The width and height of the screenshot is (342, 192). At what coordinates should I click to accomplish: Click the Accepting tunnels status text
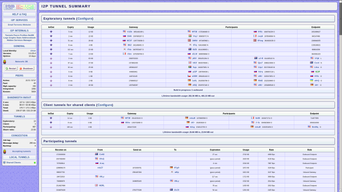21,151
